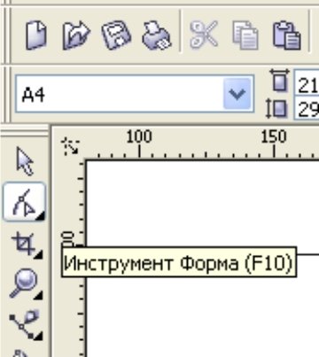319x357 pixels.
Task: Open a file with the Open folder icon
Action: (x=76, y=35)
